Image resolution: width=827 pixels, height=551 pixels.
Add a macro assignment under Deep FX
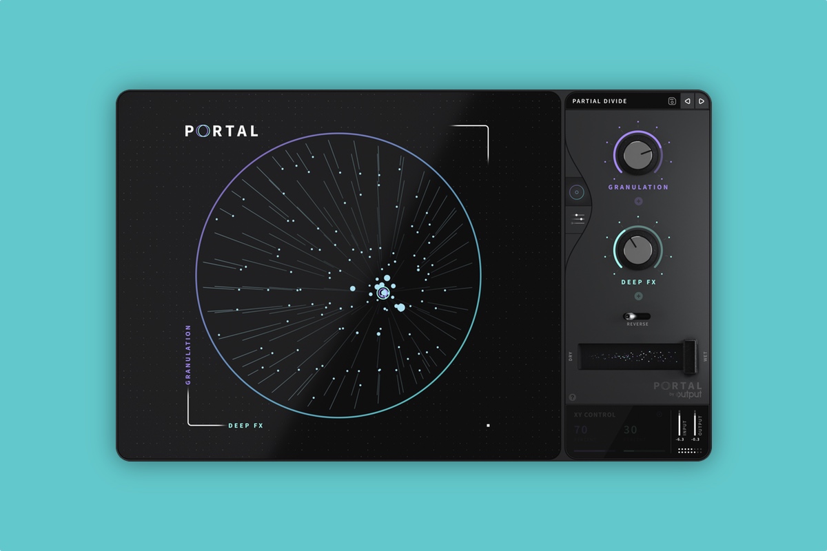[x=638, y=296]
